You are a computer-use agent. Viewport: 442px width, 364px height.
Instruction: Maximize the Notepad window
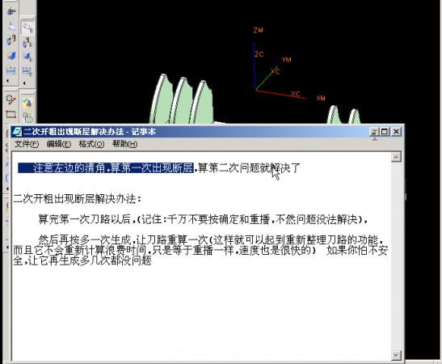[385, 132]
